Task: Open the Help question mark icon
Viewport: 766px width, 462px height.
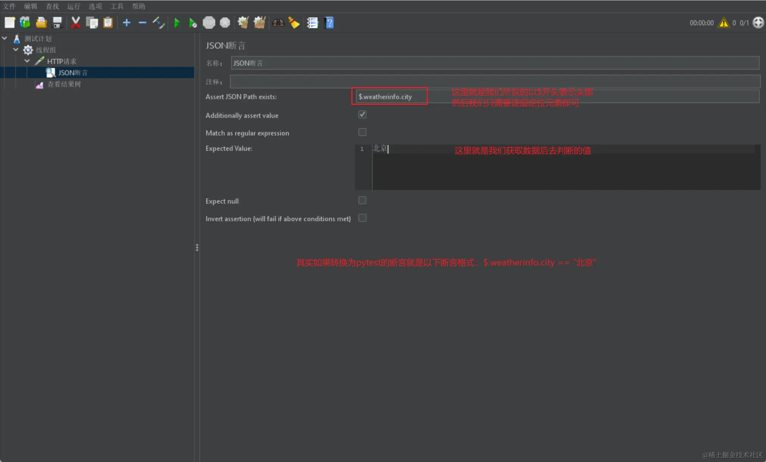Action: pyautogui.click(x=329, y=23)
